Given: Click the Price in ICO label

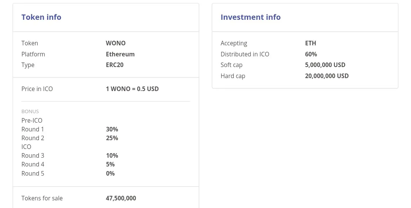Looking at the screenshot, I should pos(37,89).
